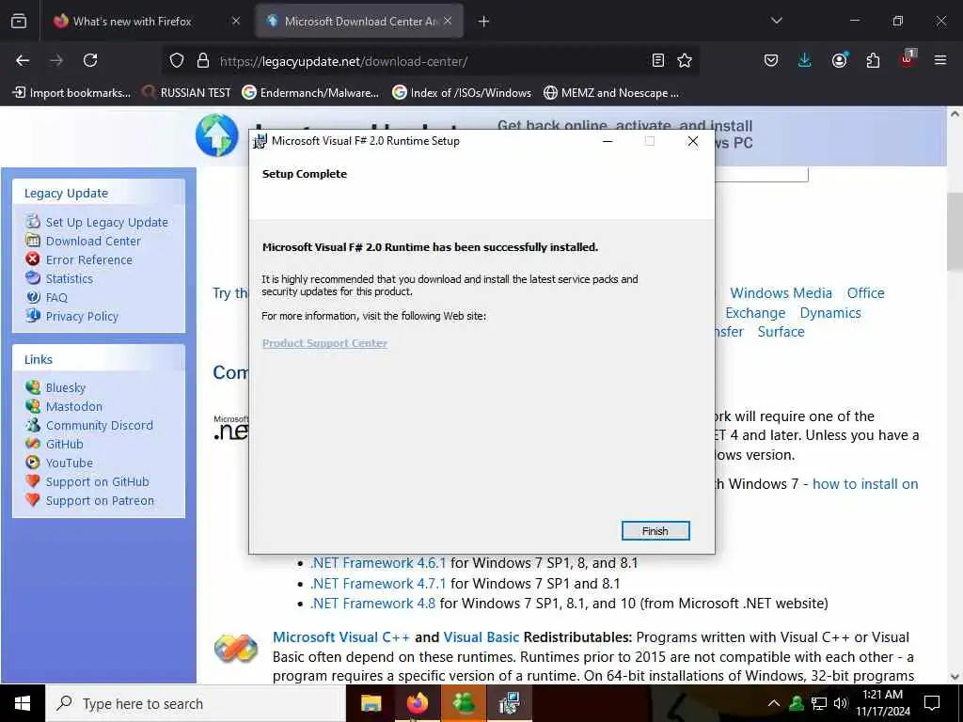The height and width of the screenshot is (722, 963).
Task: Open the GitHub sidebar link
Action: click(65, 444)
